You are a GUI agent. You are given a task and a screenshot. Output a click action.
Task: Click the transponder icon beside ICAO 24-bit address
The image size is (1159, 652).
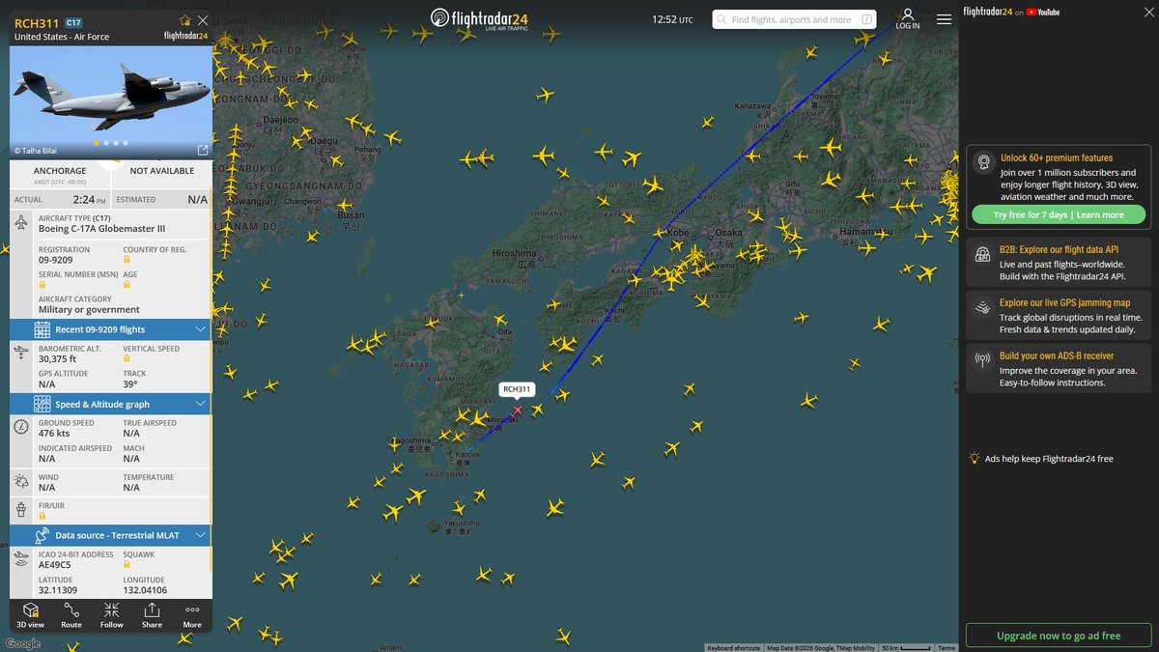(21, 558)
